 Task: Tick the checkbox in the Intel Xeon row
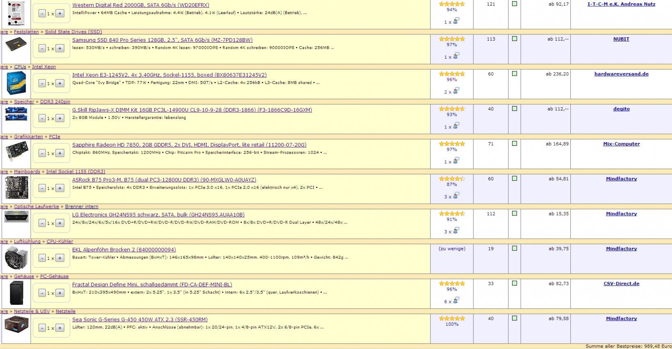click(x=515, y=73)
